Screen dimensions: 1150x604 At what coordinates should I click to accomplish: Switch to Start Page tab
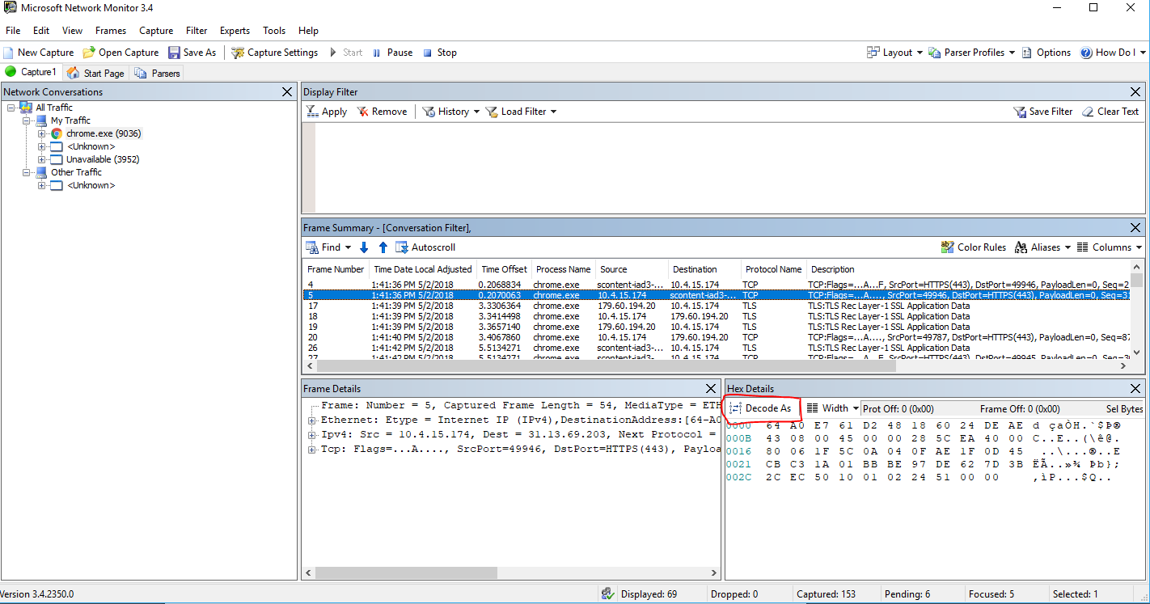point(95,73)
